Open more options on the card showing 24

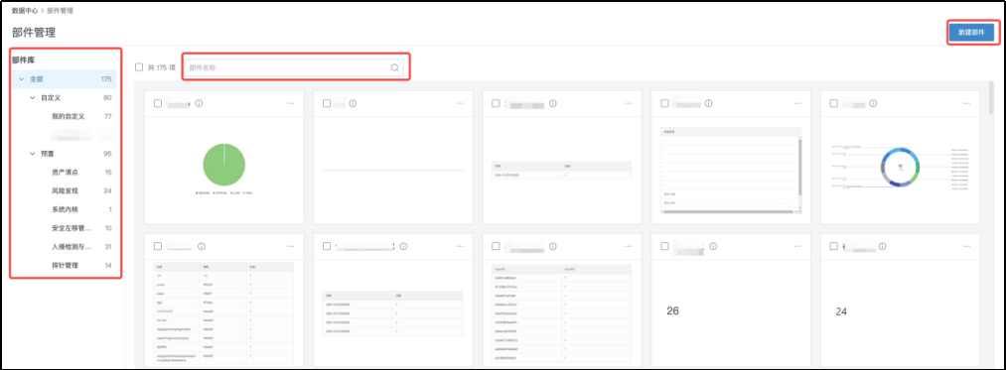(967, 246)
